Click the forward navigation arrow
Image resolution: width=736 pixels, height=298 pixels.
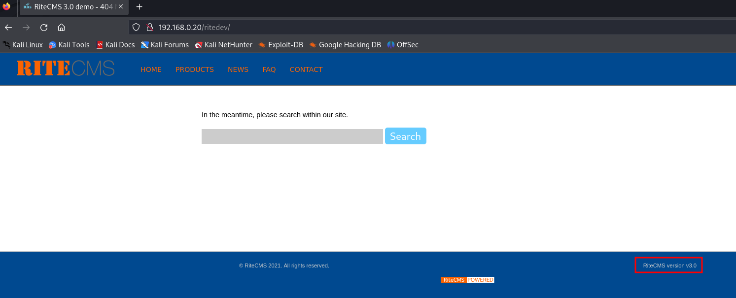pyautogui.click(x=26, y=28)
